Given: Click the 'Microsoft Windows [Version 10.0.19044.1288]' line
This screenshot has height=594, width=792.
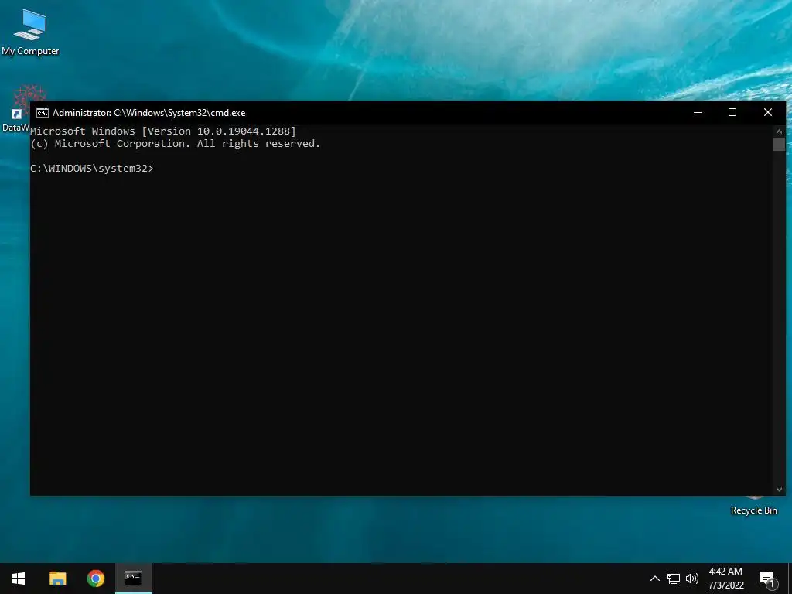Looking at the screenshot, I should 163,131.
